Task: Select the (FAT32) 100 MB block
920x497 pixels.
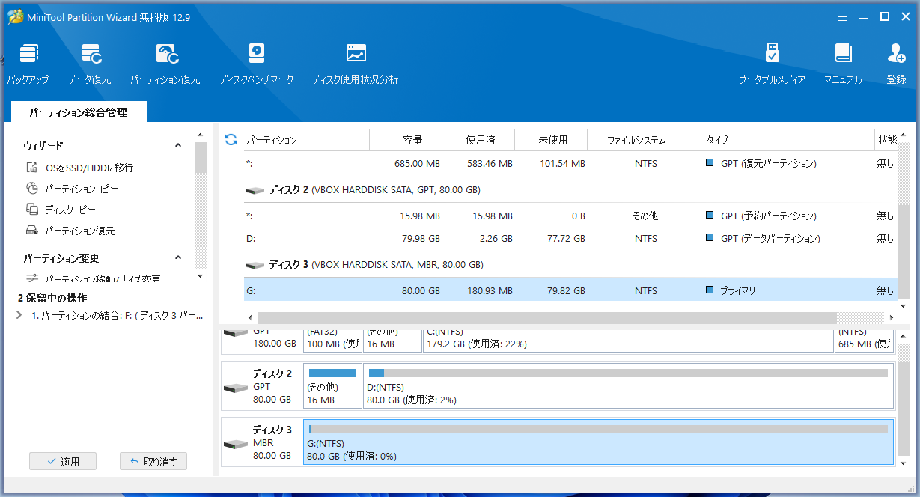Action: tap(332, 341)
